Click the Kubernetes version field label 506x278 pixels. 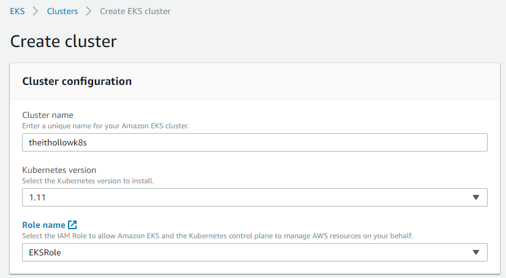coord(59,170)
